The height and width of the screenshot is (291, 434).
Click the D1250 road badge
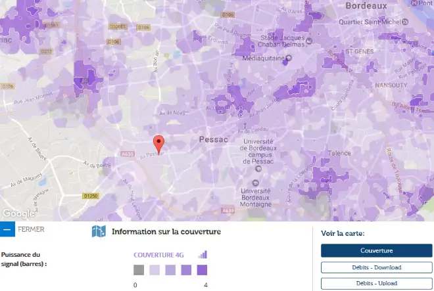pos(91,196)
